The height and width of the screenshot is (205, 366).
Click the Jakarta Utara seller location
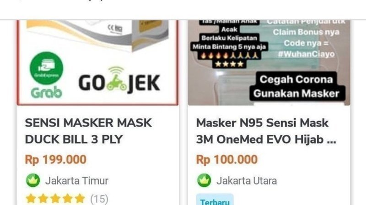tap(247, 180)
